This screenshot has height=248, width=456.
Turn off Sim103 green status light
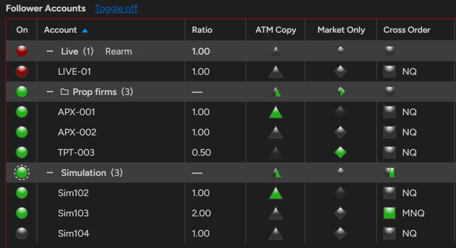coord(22,213)
